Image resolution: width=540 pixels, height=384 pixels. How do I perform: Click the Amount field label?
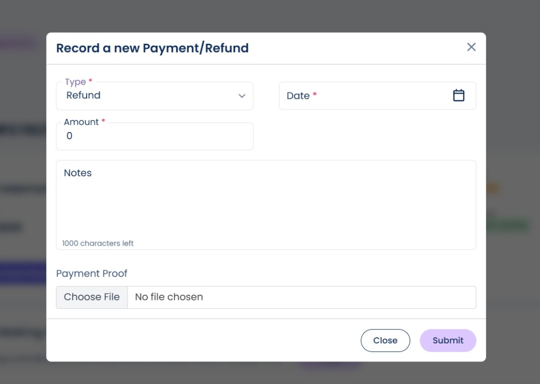(81, 122)
